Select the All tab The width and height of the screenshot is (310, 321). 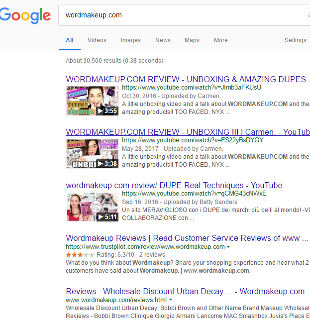70,40
